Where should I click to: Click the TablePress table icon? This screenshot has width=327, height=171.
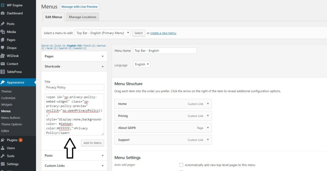pos(3,72)
